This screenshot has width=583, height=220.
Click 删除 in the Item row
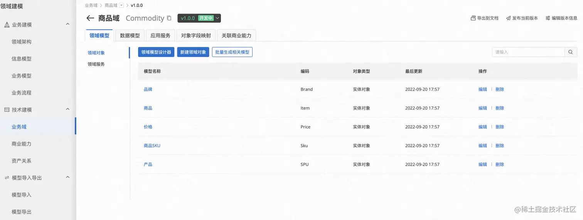[x=500, y=108]
